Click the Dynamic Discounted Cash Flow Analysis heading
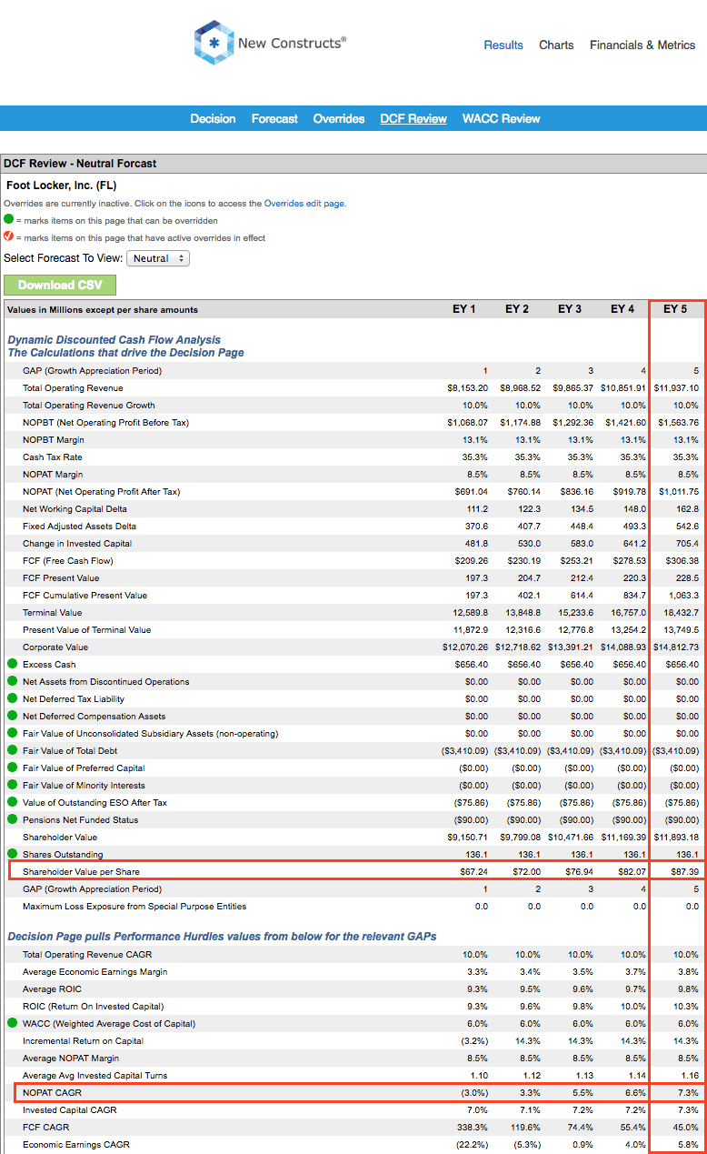The height and width of the screenshot is (1154, 707). pos(114,340)
